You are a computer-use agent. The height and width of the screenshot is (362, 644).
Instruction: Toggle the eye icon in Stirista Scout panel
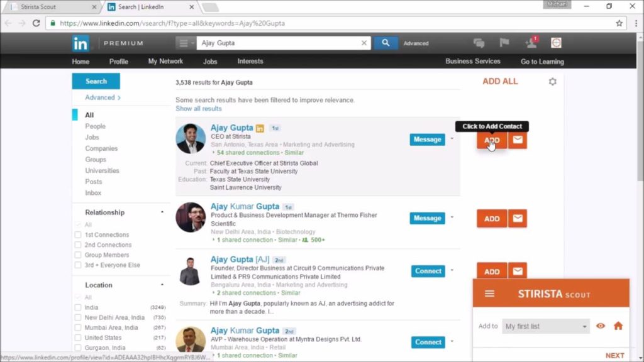pos(601,326)
